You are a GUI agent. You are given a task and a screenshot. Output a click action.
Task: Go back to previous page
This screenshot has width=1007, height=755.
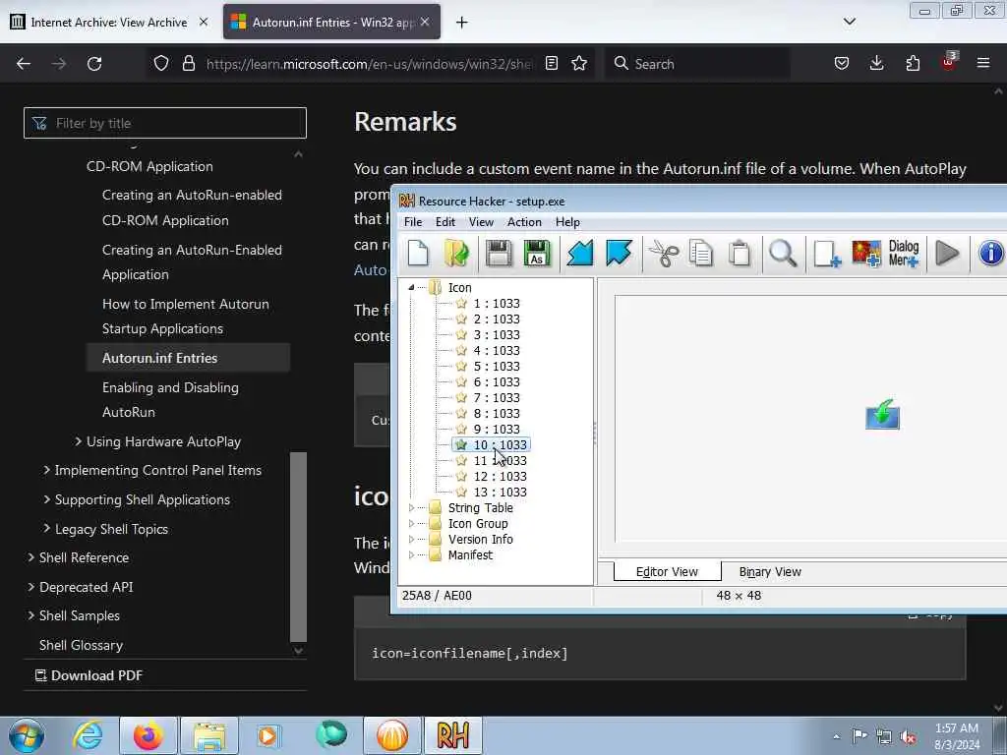[x=24, y=64]
